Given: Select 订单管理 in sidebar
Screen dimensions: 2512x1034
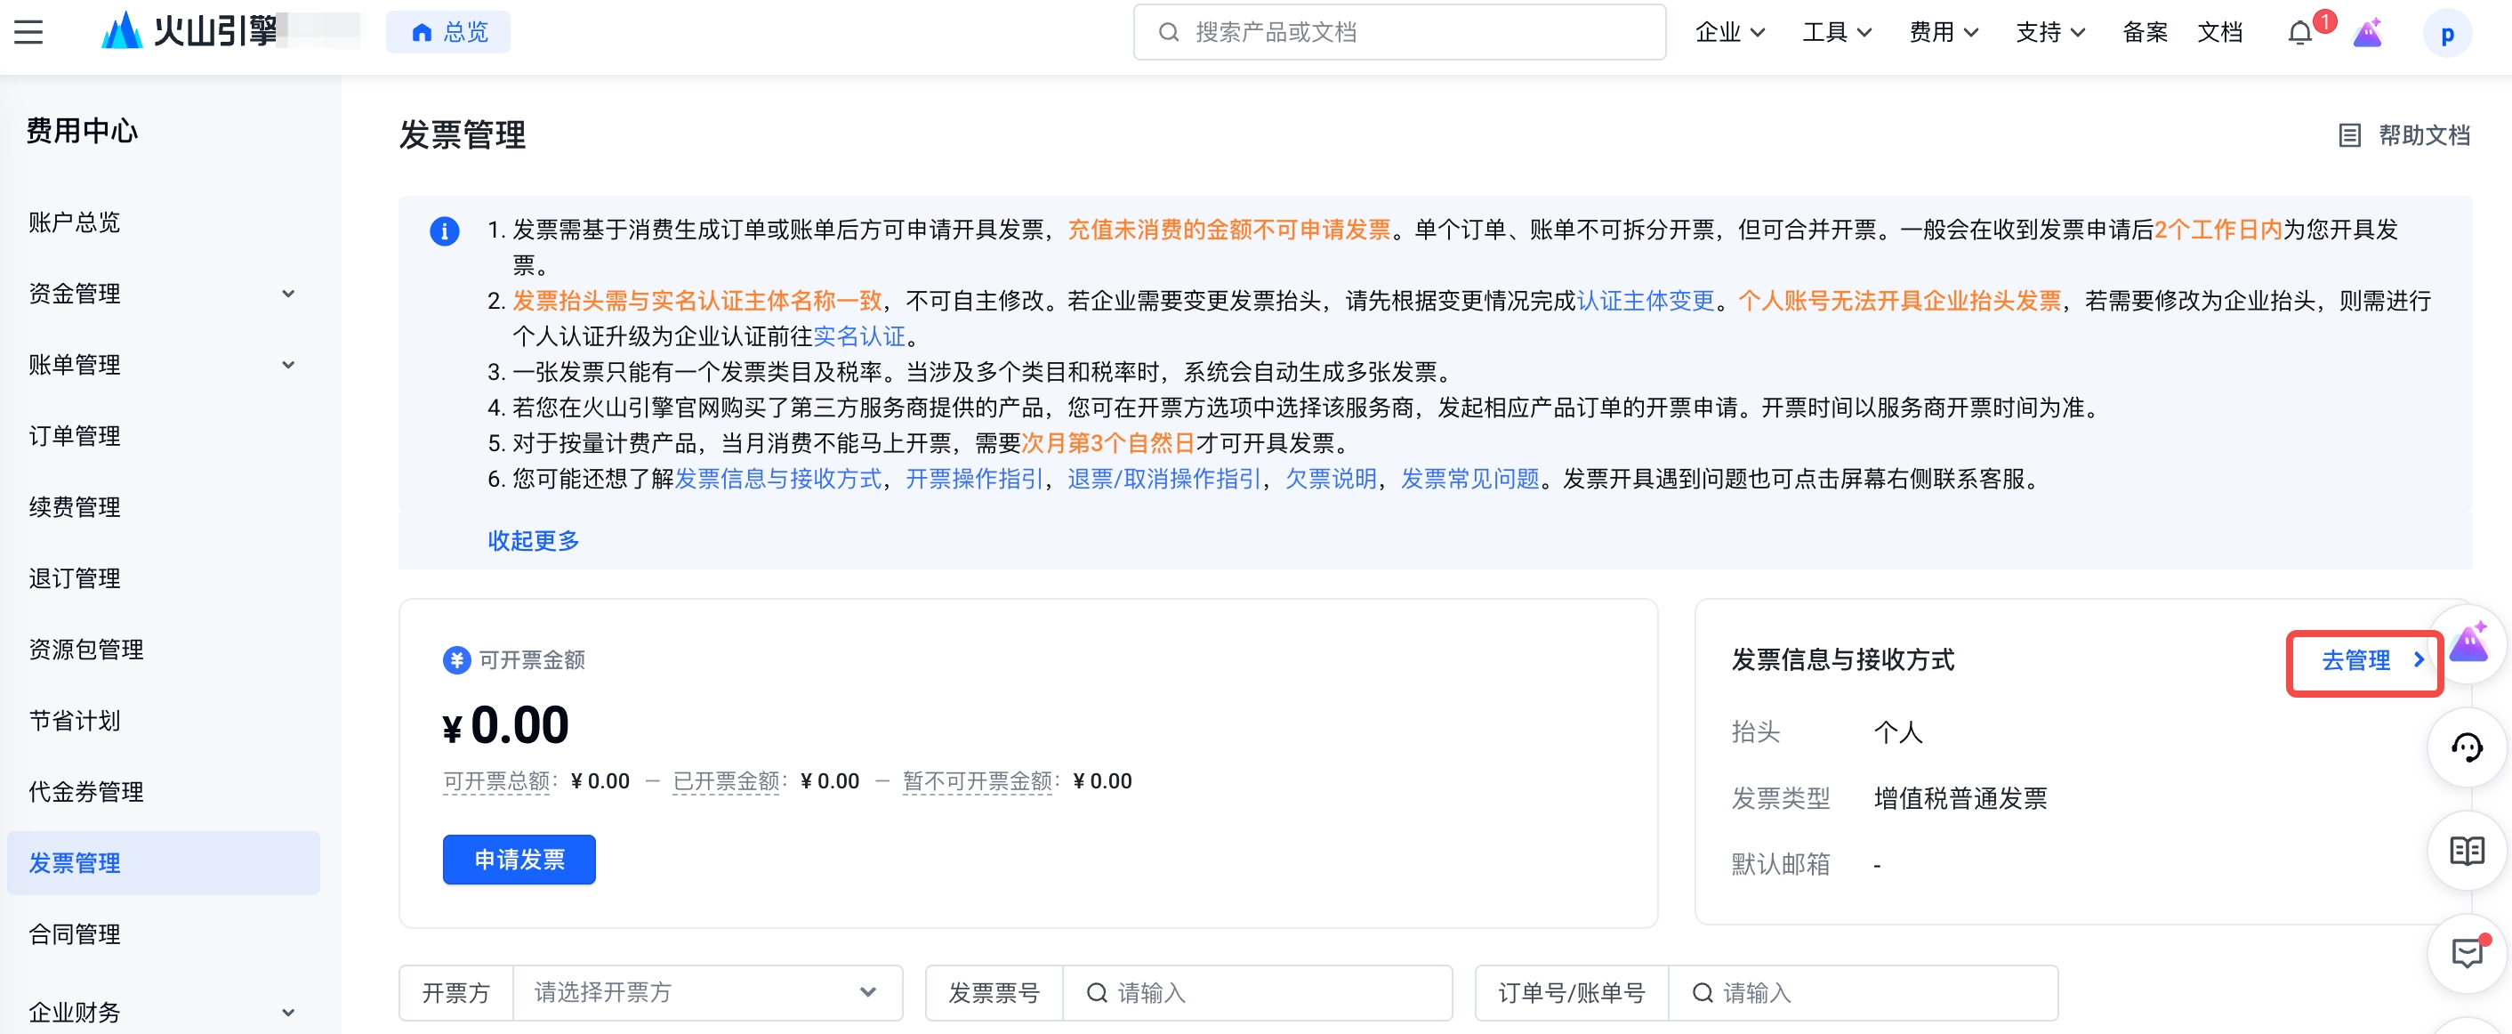Looking at the screenshot, I should coord(164,436).
